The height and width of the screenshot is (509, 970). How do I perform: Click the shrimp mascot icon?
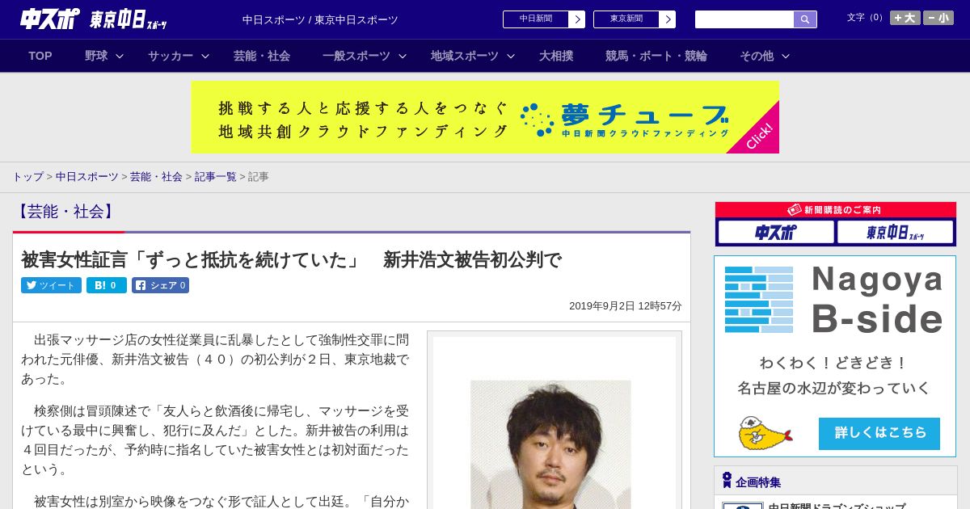coord(764,434)
